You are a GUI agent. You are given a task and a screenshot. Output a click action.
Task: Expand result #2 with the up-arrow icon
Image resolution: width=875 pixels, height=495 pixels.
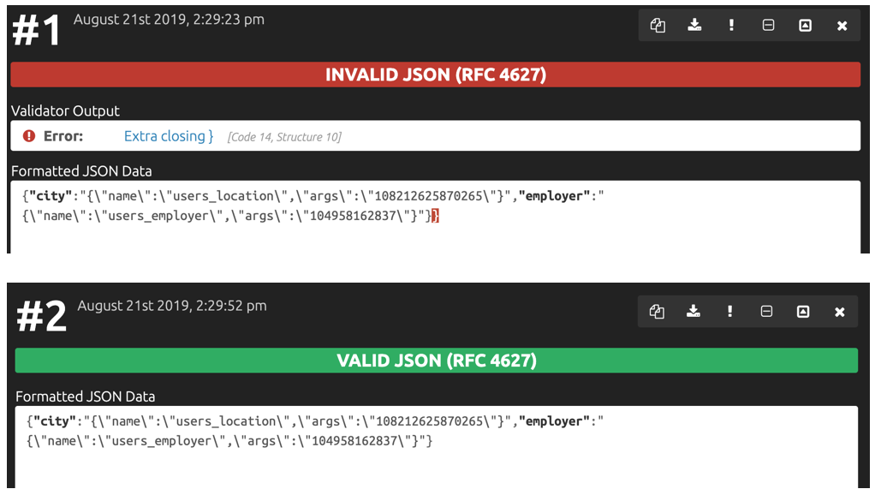coord(803,312)
